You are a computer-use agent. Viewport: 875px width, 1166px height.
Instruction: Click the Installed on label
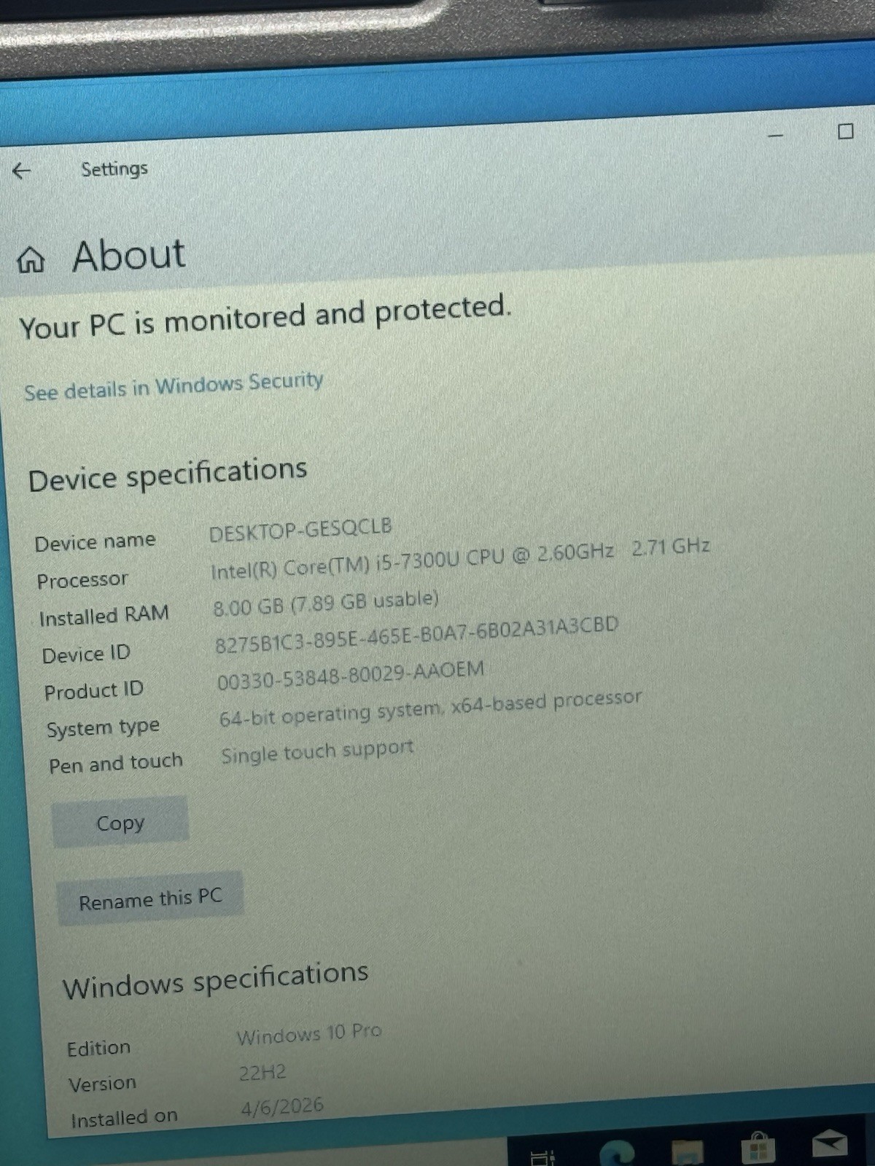[x=125, y=1117]
